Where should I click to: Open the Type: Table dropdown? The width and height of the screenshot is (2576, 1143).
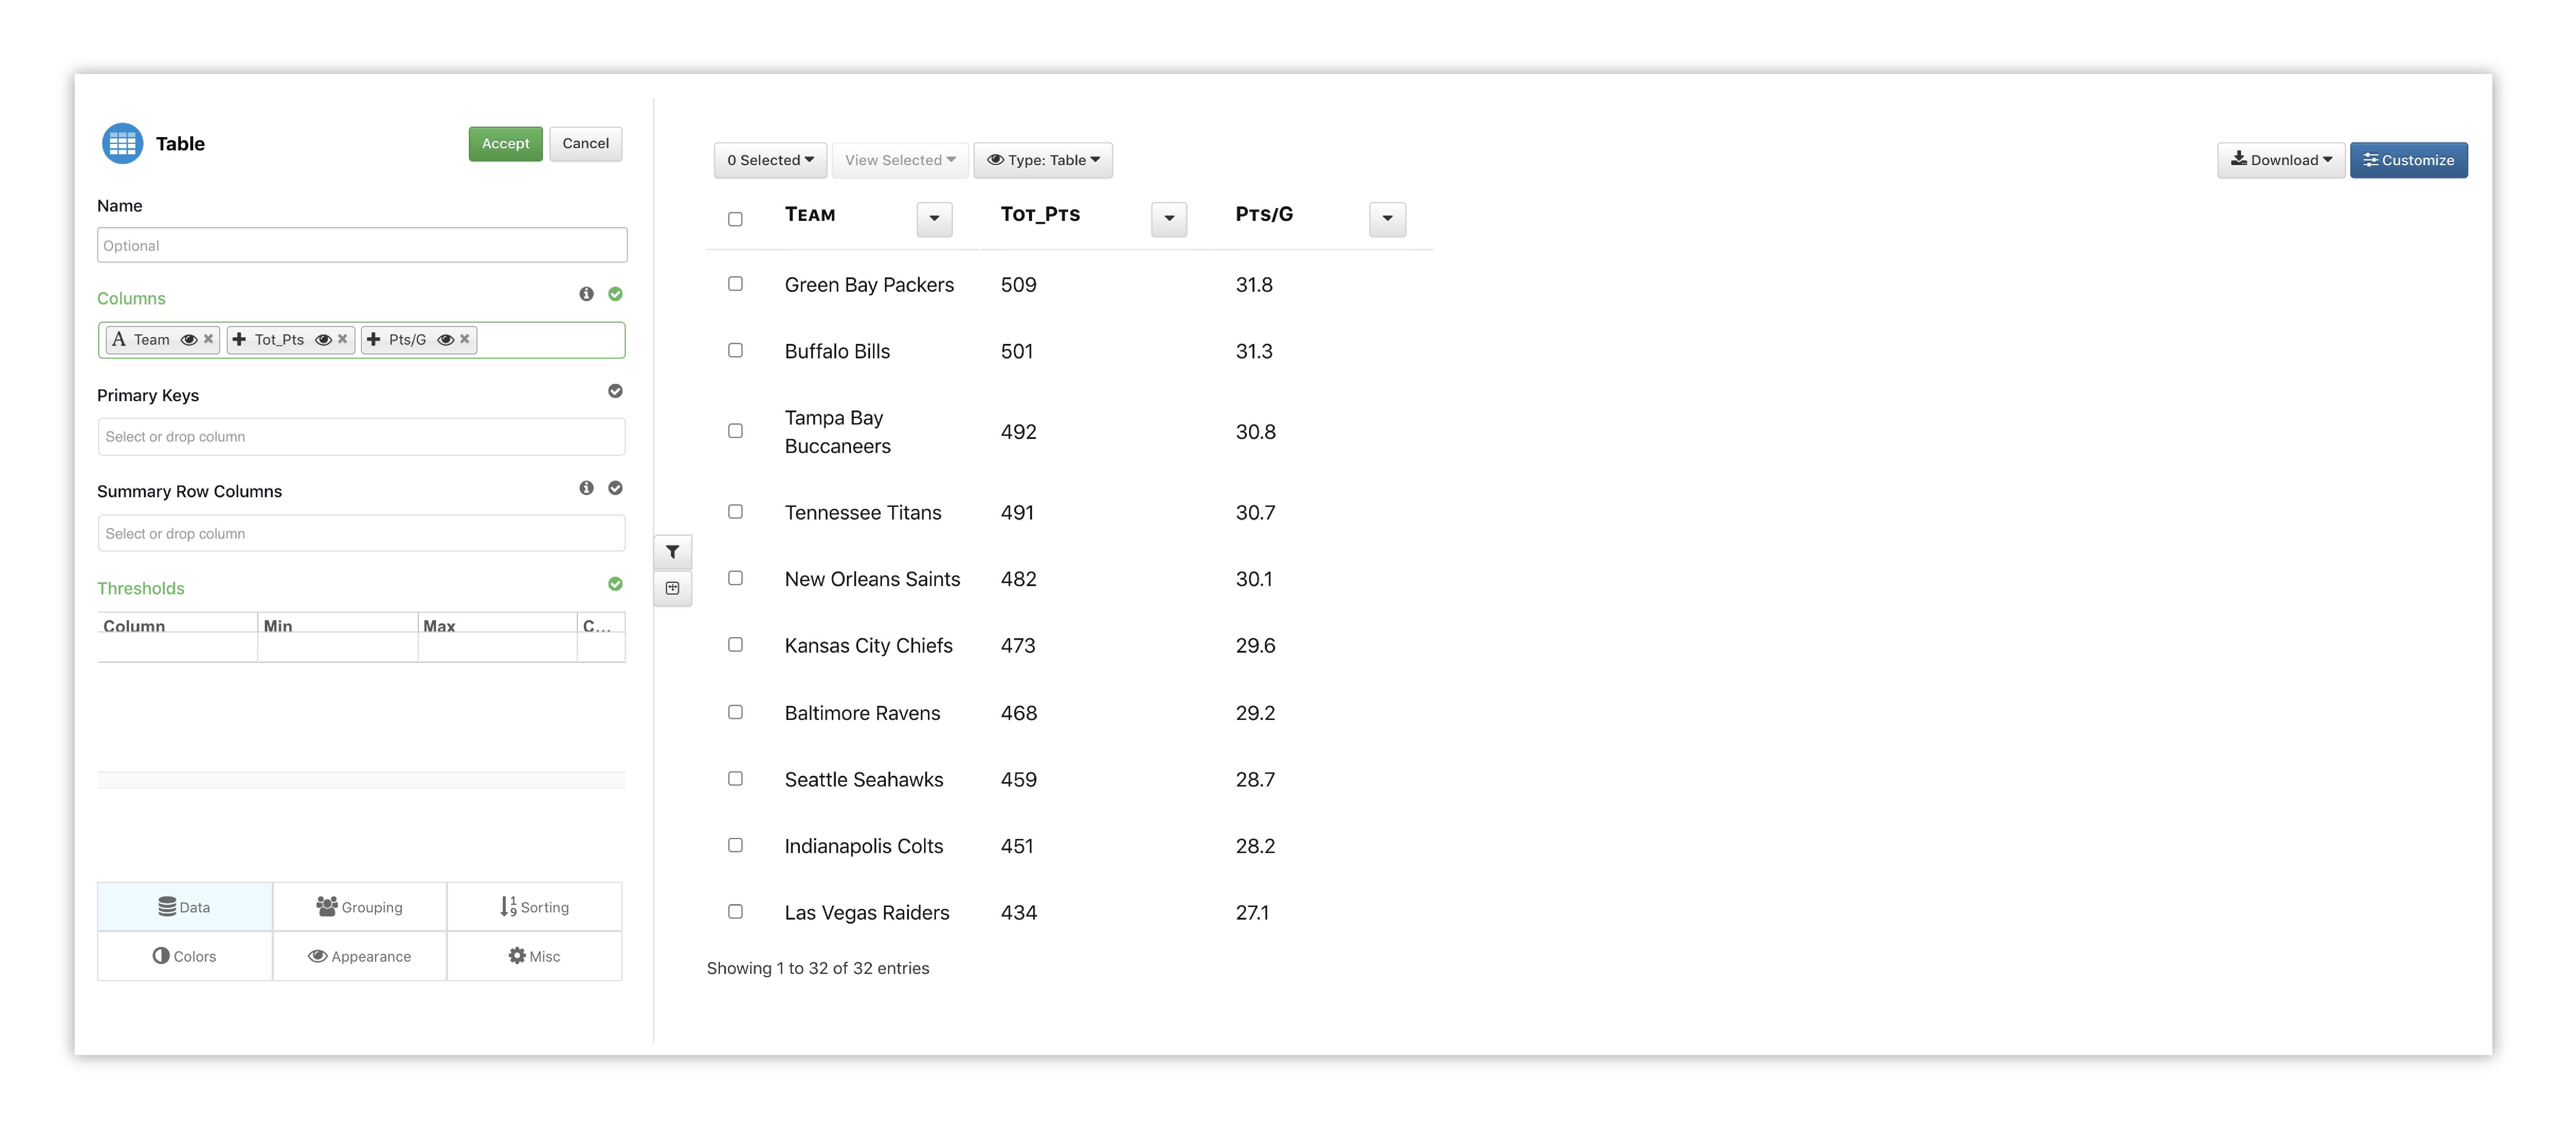[x=1043, y=160]
